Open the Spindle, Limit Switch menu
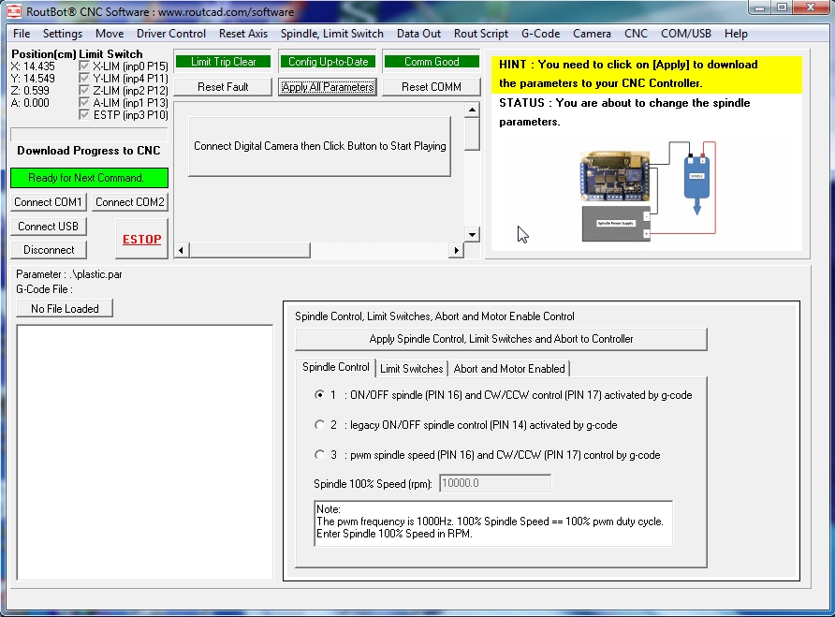835x617 pixels. pos(331,34)
